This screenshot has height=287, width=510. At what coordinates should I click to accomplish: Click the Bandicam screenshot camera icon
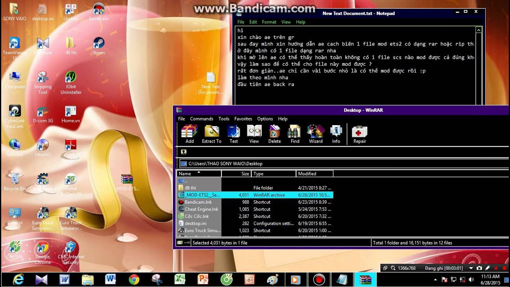(x=479, y=268)
